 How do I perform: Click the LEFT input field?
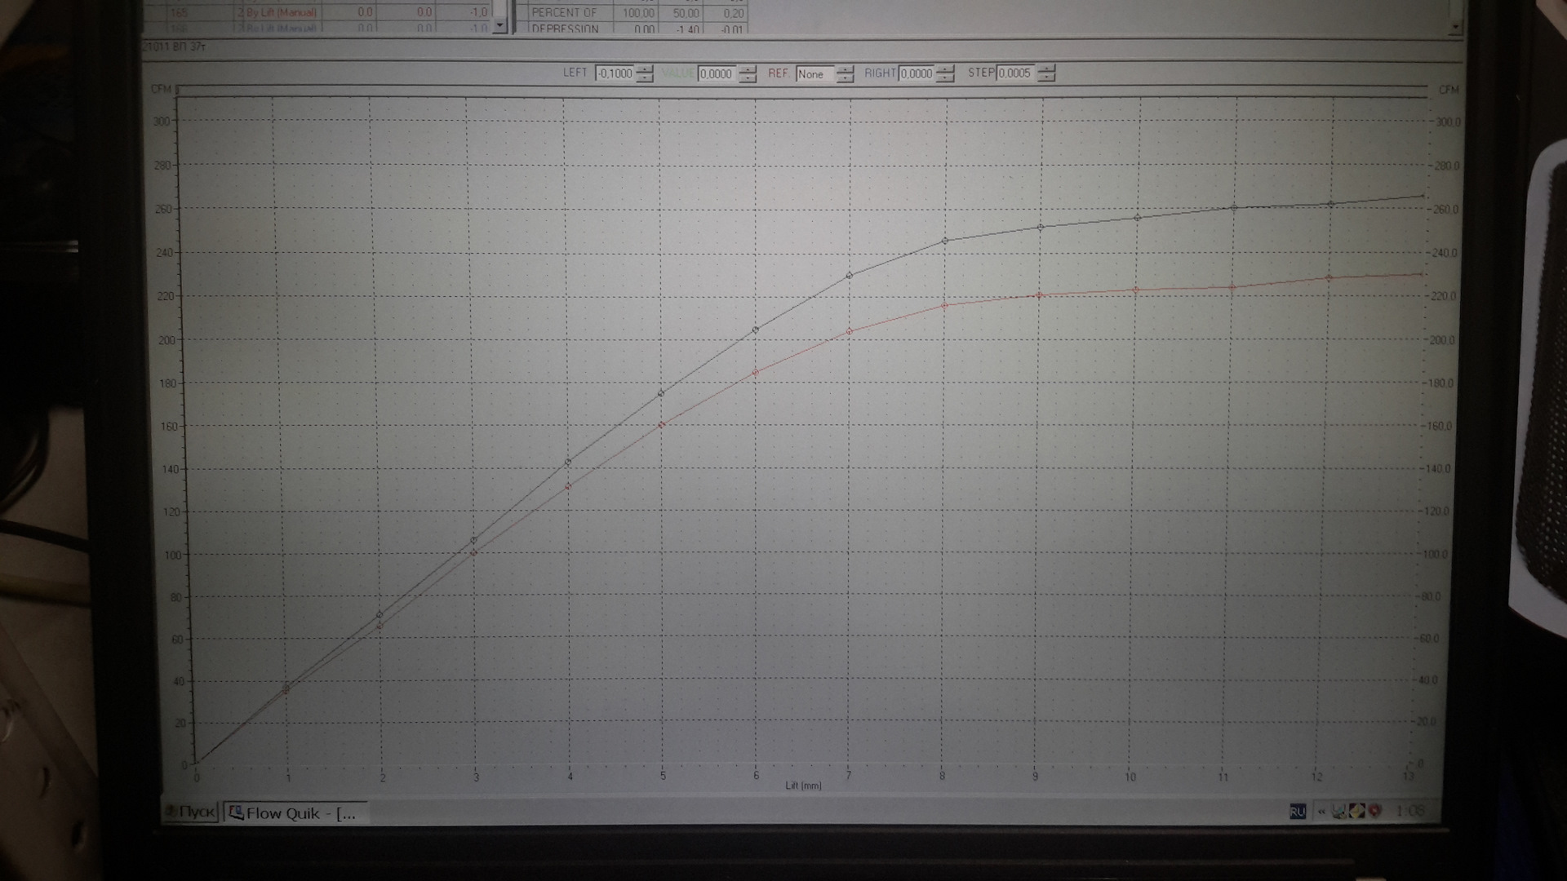[x=615, y=73]
